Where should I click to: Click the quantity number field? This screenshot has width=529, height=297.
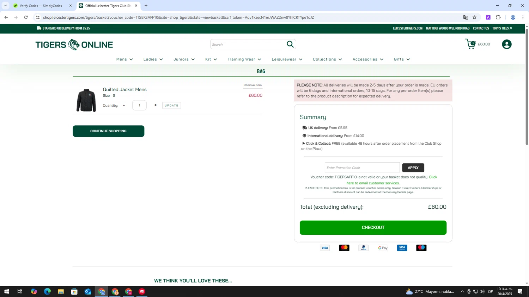pos(139,105)
